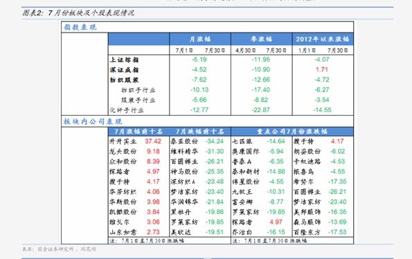Image resolution: width=412 pixels, height=259 pixels.
Task: Click 龙头股份 value 9.18
Action: point(153,152)
